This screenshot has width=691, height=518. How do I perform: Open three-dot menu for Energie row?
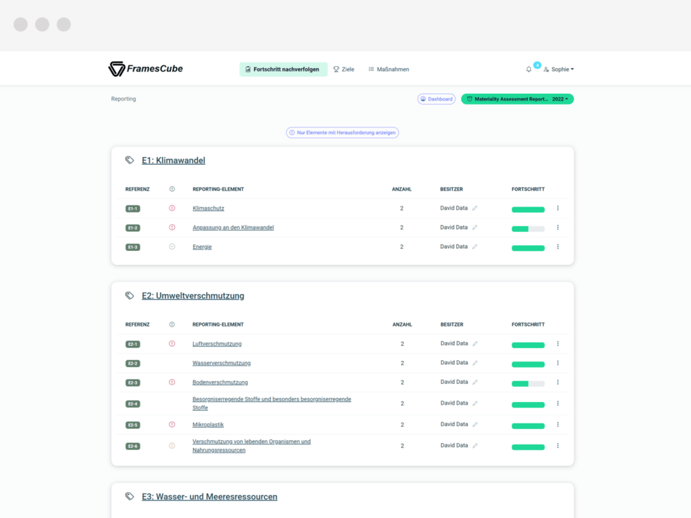click(x=557, y=247)
